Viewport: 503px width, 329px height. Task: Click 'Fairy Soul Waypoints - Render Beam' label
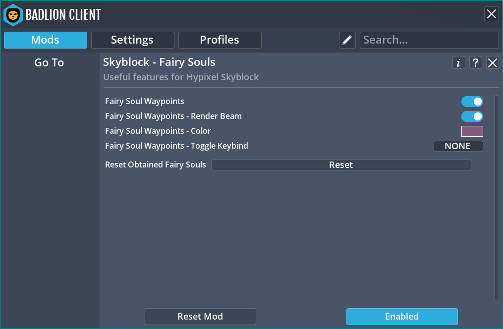pos(173,116)
